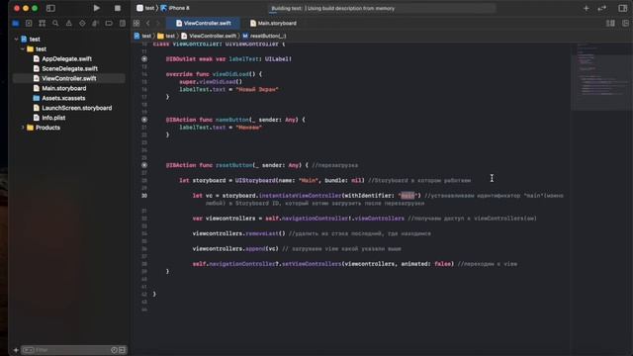Image resolution: width=633 pixels, height=356 pixels.
Task: Click the highlighted "main" identifier string
Action: [407, 196]
